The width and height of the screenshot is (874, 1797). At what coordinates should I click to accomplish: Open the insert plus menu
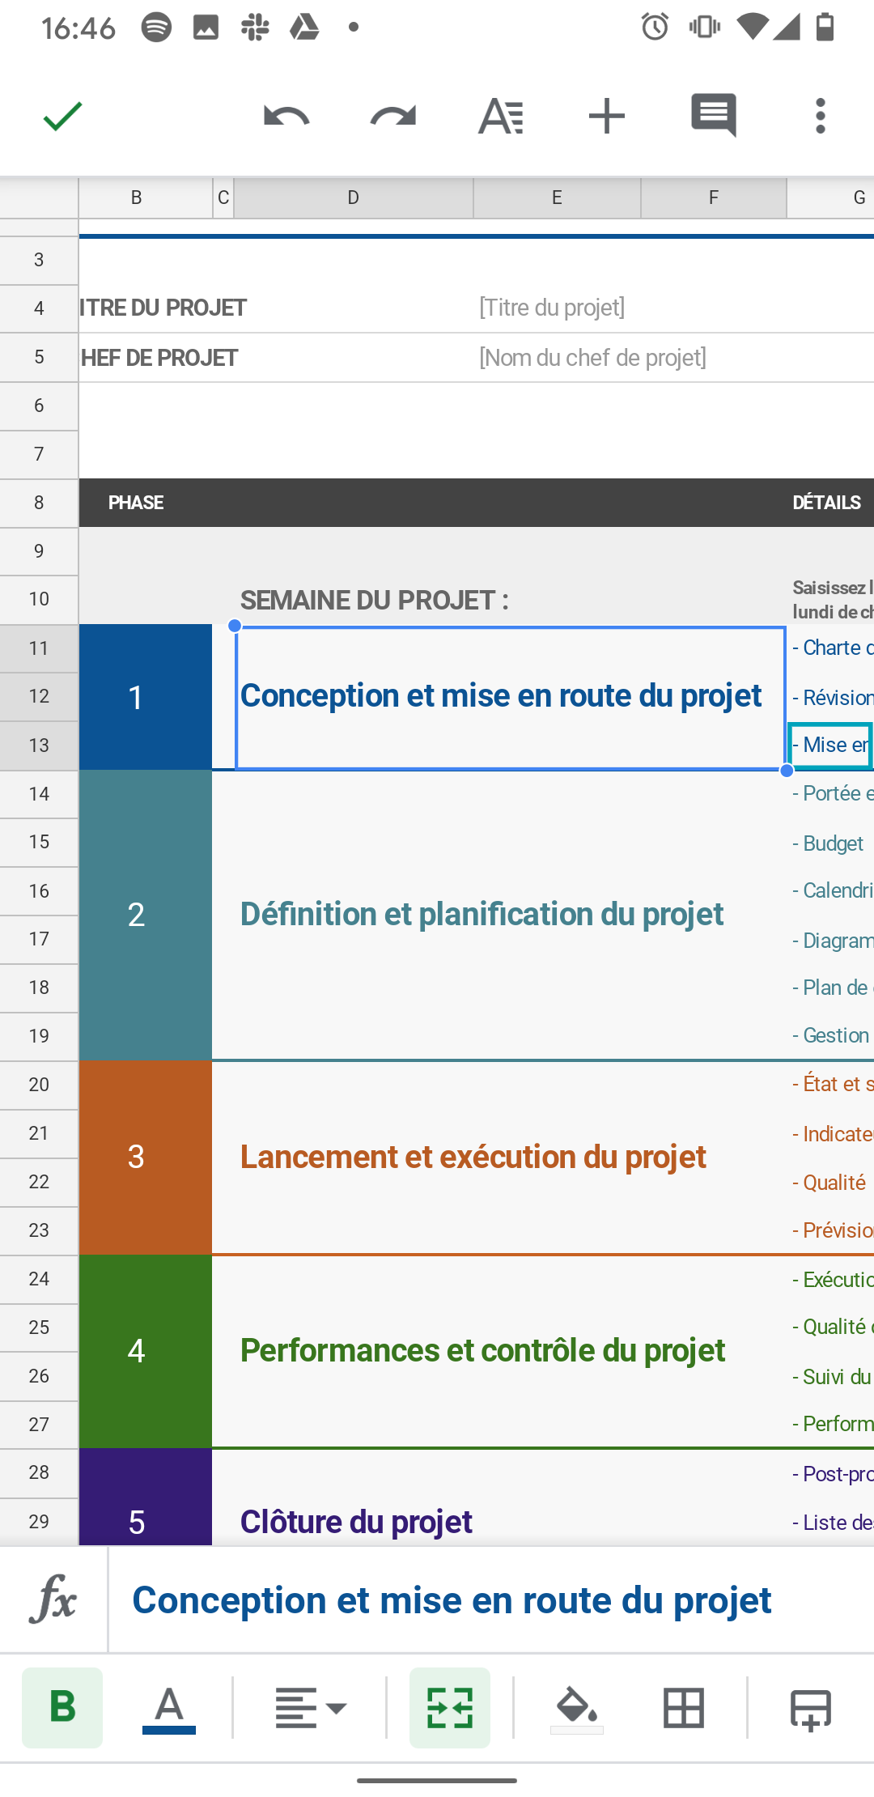point(607,116)
